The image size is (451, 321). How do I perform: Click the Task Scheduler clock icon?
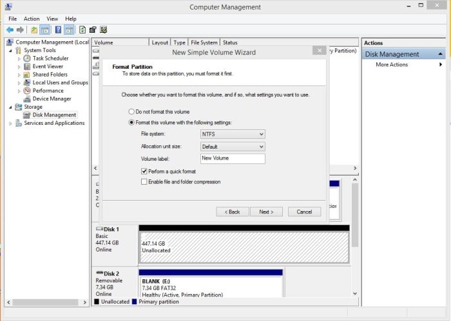(x=27, y=59)
